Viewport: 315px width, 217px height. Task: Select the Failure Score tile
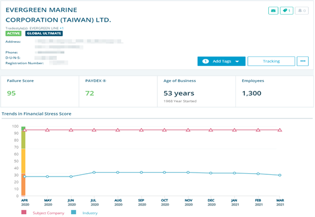40,91
